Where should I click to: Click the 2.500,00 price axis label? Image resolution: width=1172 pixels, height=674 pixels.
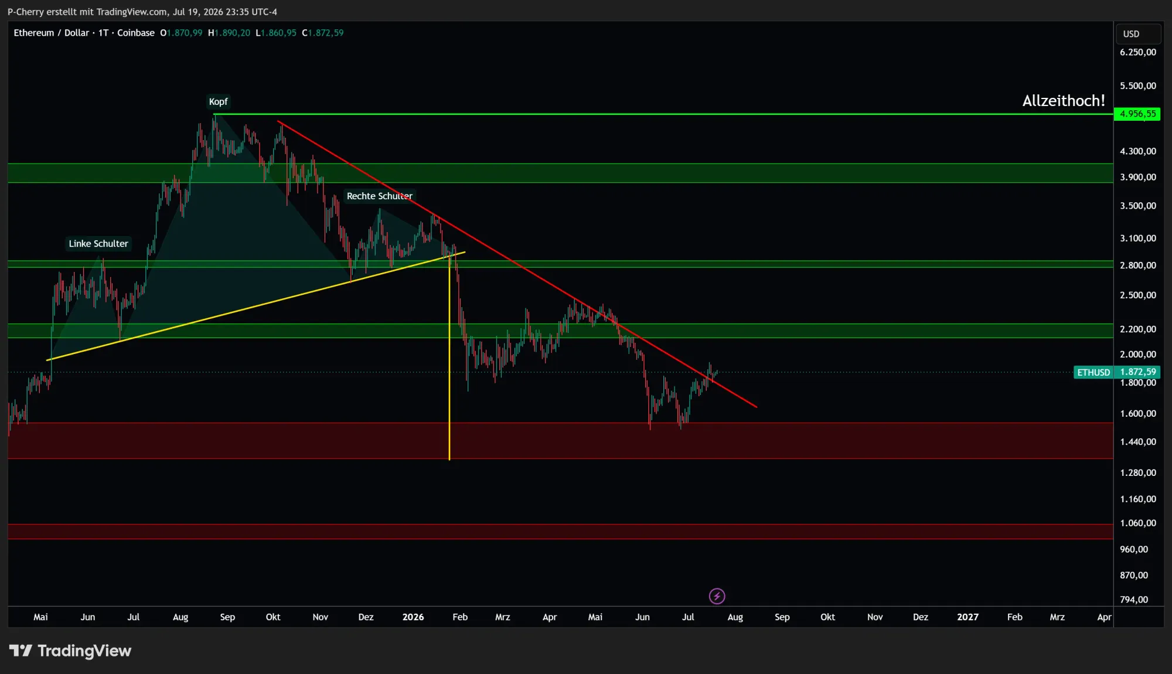point(1137,295)
